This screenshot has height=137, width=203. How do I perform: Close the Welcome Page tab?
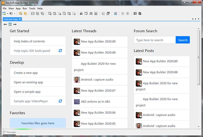coord(20,19)
